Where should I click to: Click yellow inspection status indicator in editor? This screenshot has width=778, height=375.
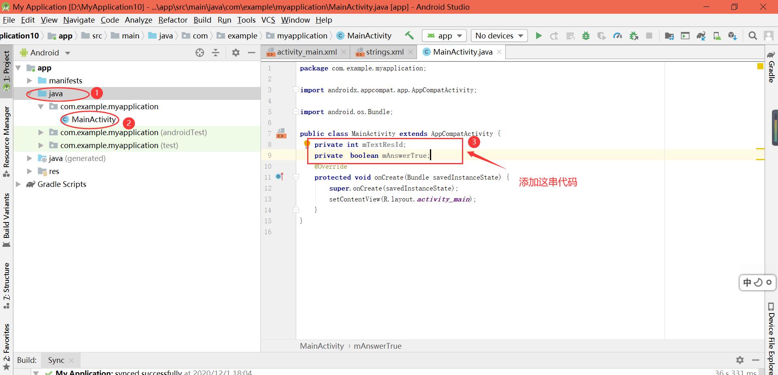[x=760, y=66]
